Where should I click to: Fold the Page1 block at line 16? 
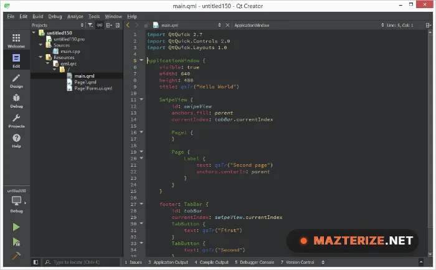coord(141,132)
